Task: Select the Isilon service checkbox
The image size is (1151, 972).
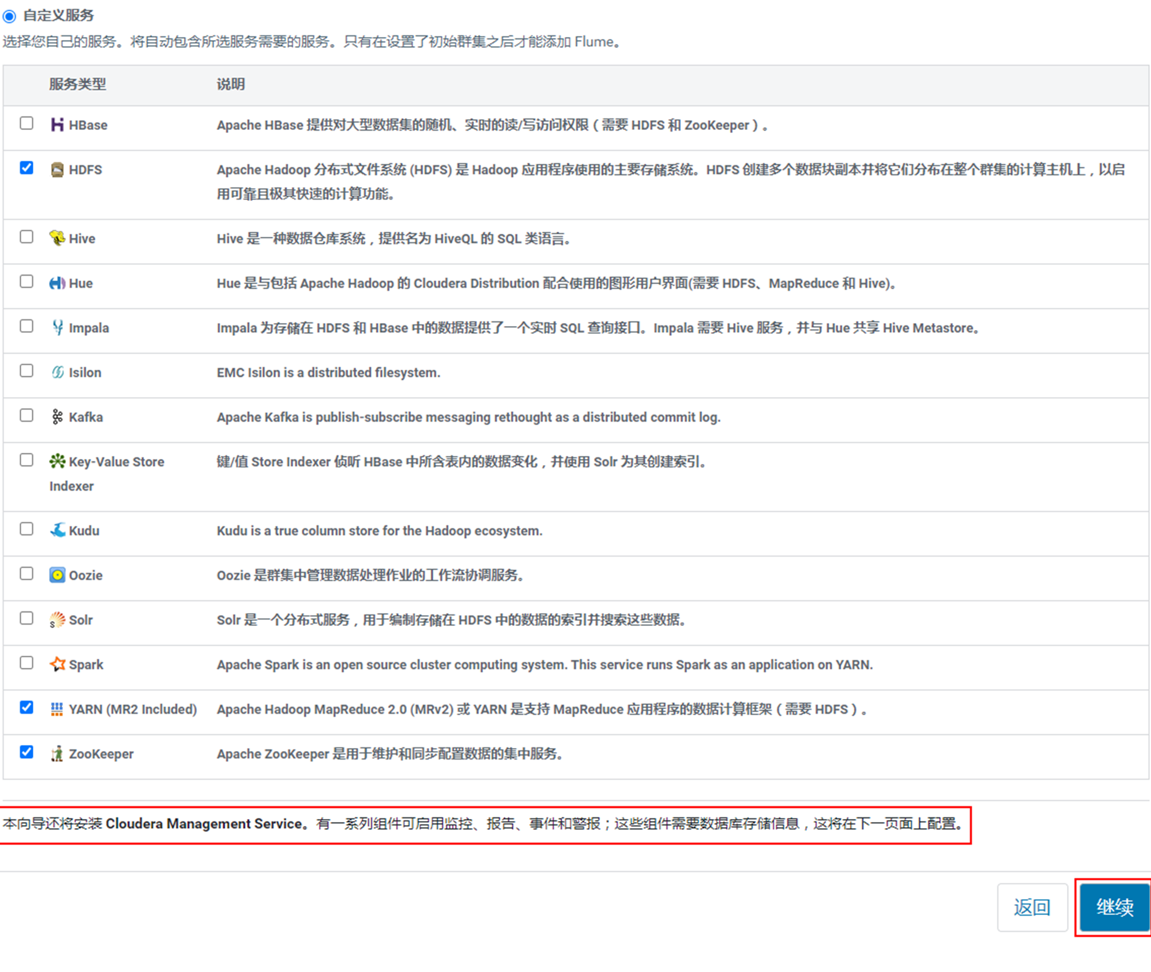Action: [26, 371]
